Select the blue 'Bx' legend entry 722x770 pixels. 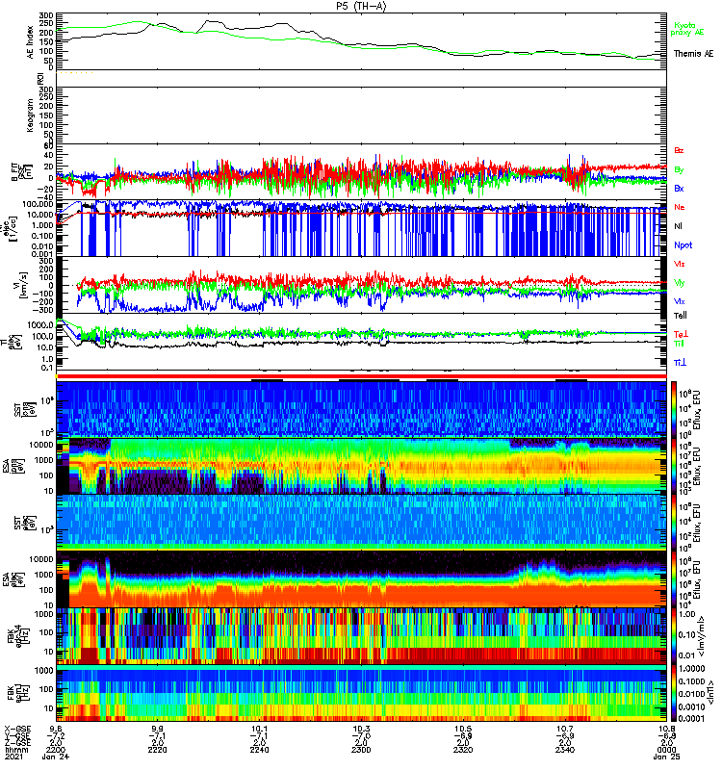(679, 188)
